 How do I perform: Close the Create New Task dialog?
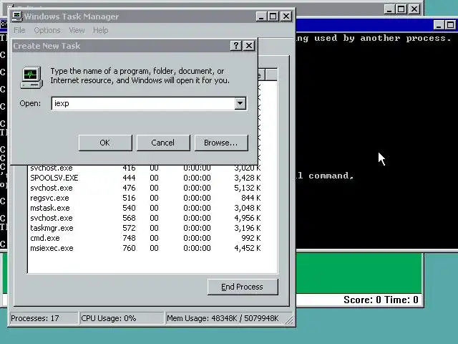[x=249, y=46]
